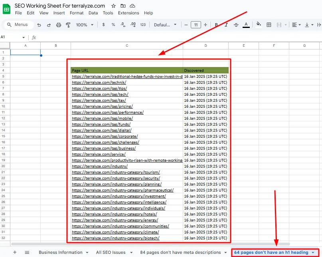Decrease font size with minus button
This screenshot has height=257, width=322.
coord(186,25)
